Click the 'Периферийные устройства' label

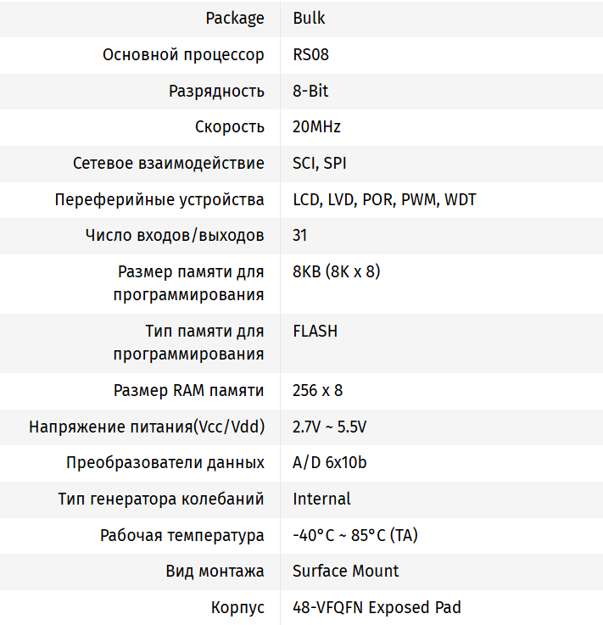pyautogui.click(x=159, y=200)
